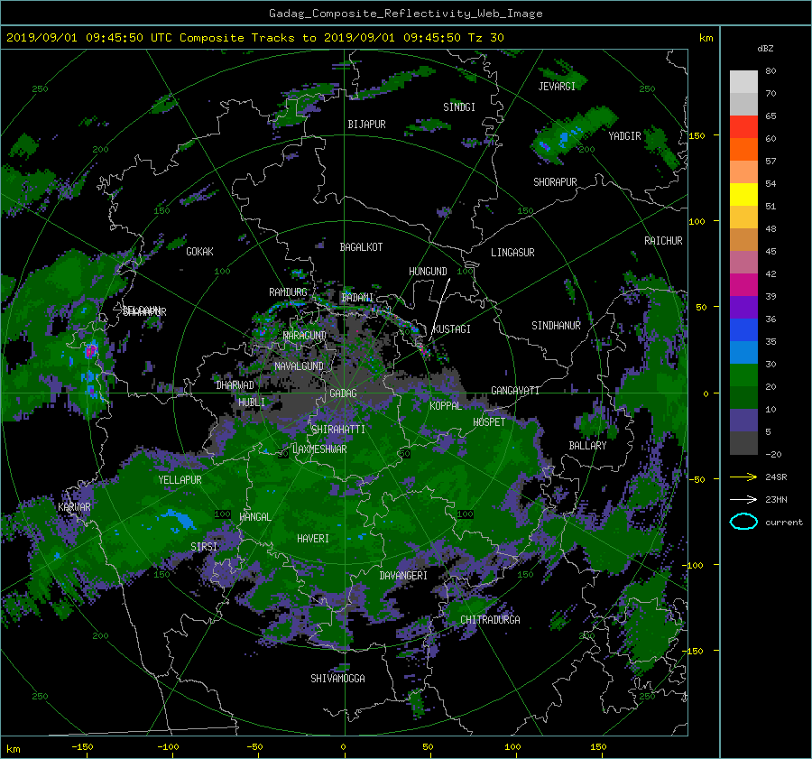Click the '65' dBZ legend value
This screenshot has width=812, height=759.
(770, 116)
